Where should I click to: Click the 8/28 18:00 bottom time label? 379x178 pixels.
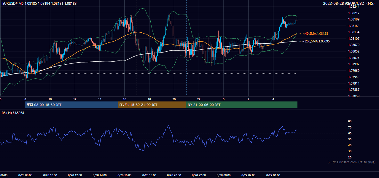[149, 175]
